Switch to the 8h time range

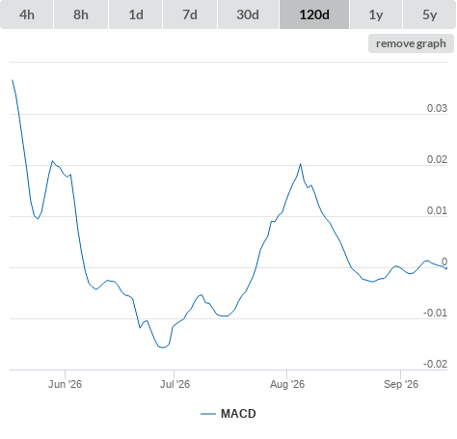pos(81,14)
